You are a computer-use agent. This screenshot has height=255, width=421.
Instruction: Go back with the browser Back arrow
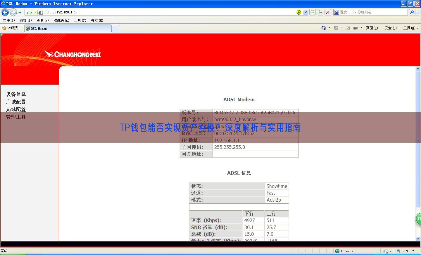[5, 12]
